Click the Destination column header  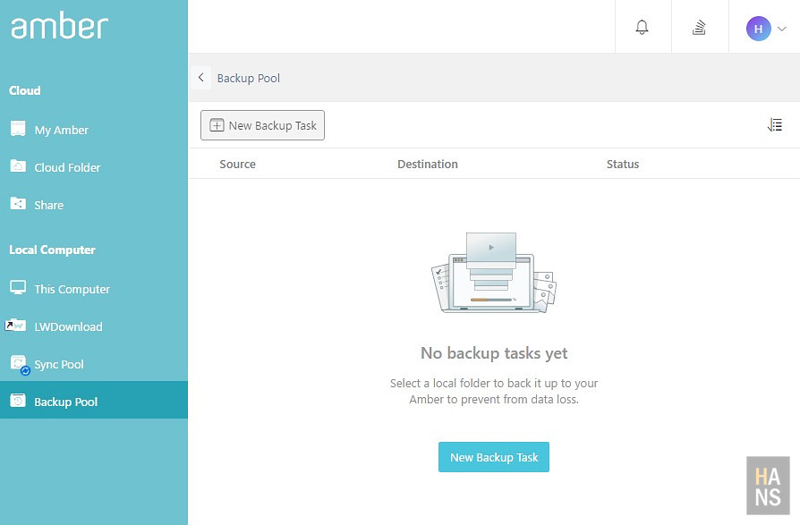pos(428,165)
